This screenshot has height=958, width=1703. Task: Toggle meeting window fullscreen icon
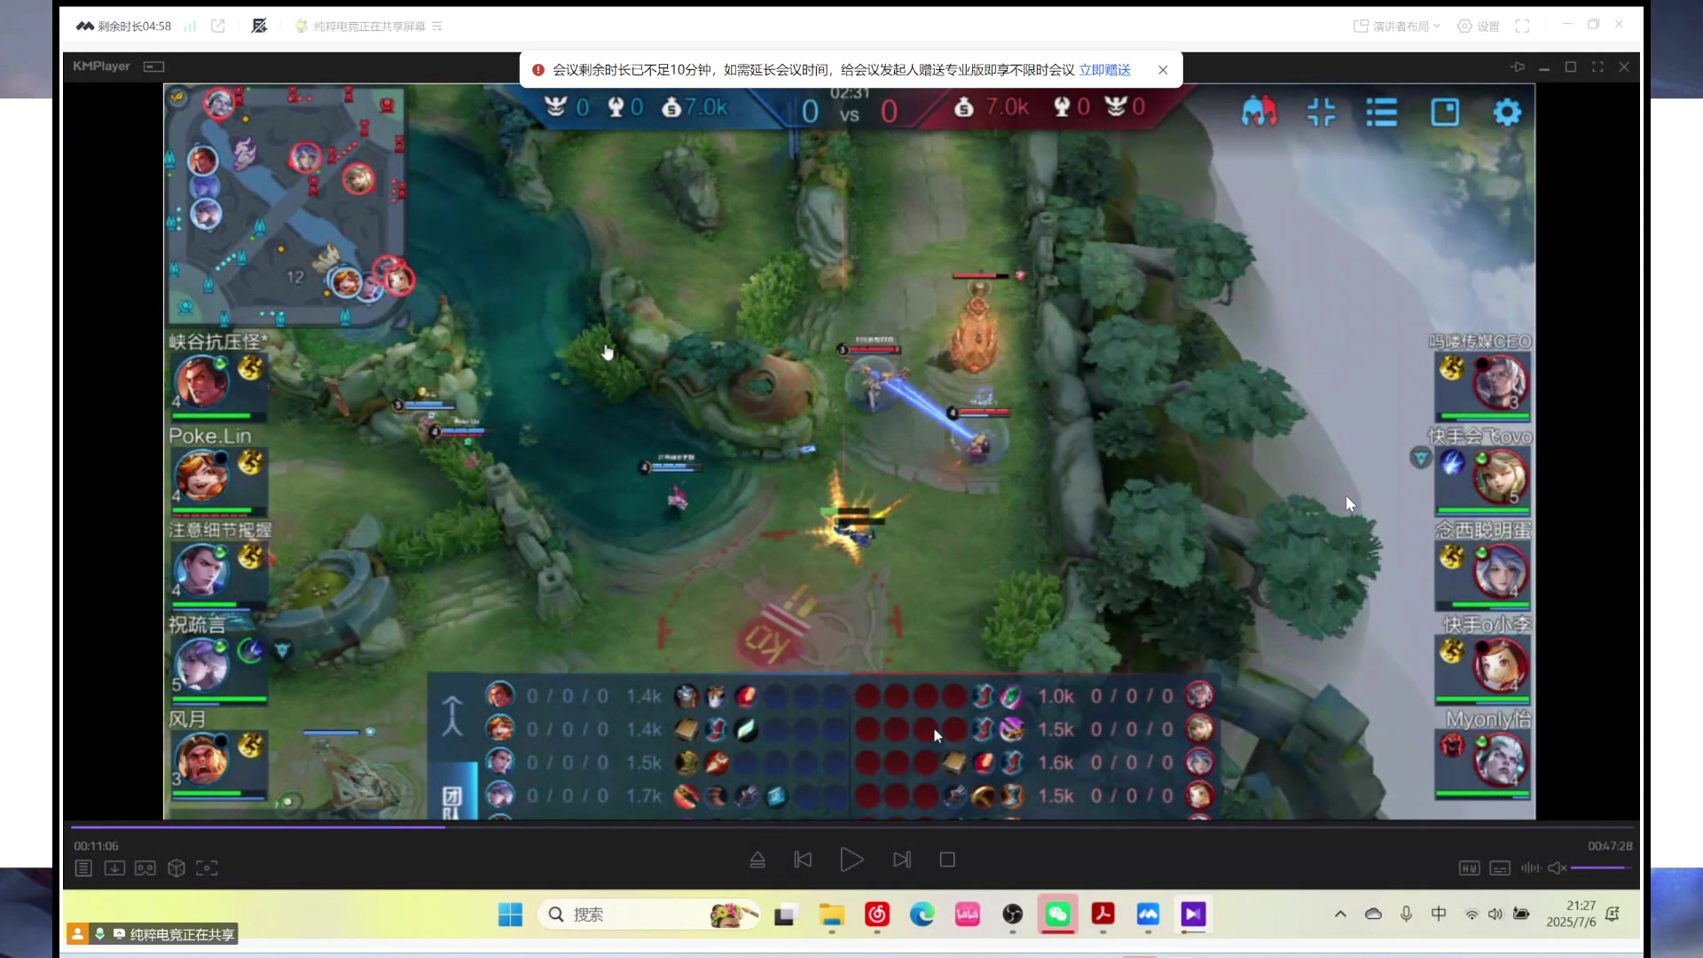pyautogui.click(x=1522, y=26)
